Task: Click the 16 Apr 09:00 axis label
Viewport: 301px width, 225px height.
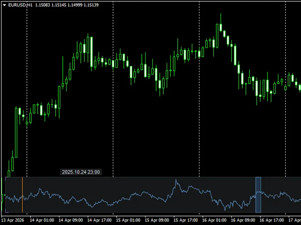Action: (x=243, y=220)
